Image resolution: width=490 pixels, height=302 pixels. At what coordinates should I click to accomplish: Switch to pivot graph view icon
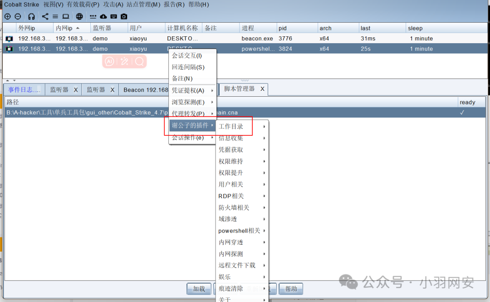[x=45, y=17]
